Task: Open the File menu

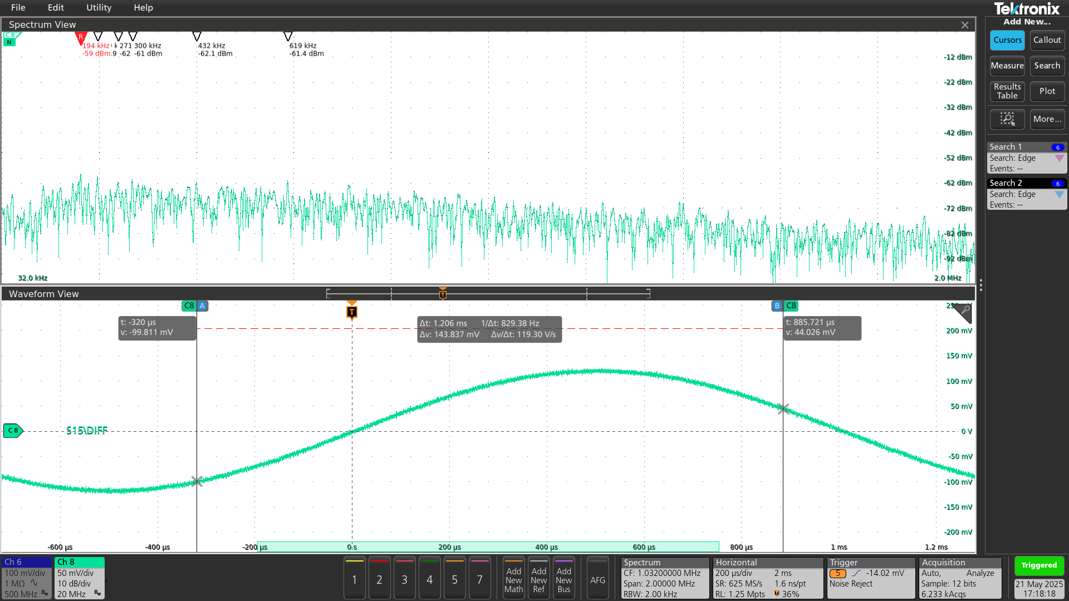Action: 18,8
